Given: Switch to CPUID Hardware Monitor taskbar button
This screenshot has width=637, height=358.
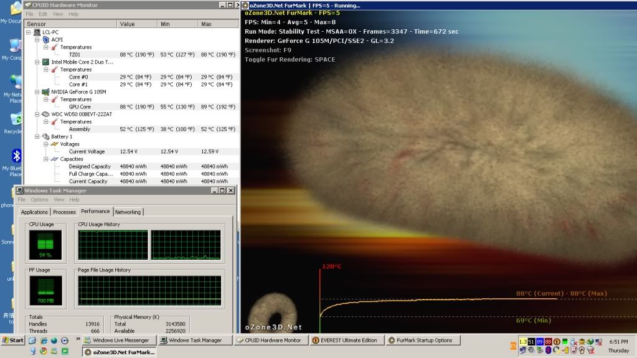Looking at the screenshot, I should pos(272,341).
